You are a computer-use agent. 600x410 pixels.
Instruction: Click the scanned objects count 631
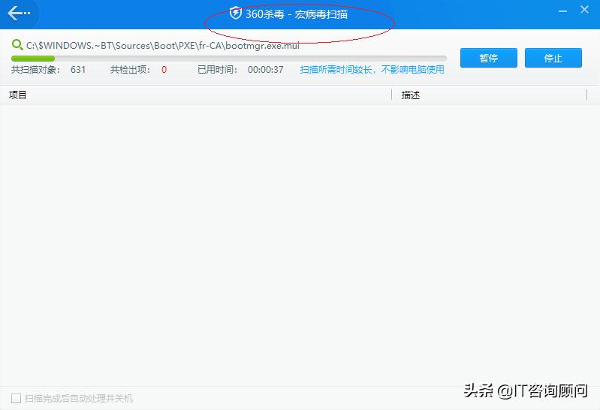click(x=78, y=70)
